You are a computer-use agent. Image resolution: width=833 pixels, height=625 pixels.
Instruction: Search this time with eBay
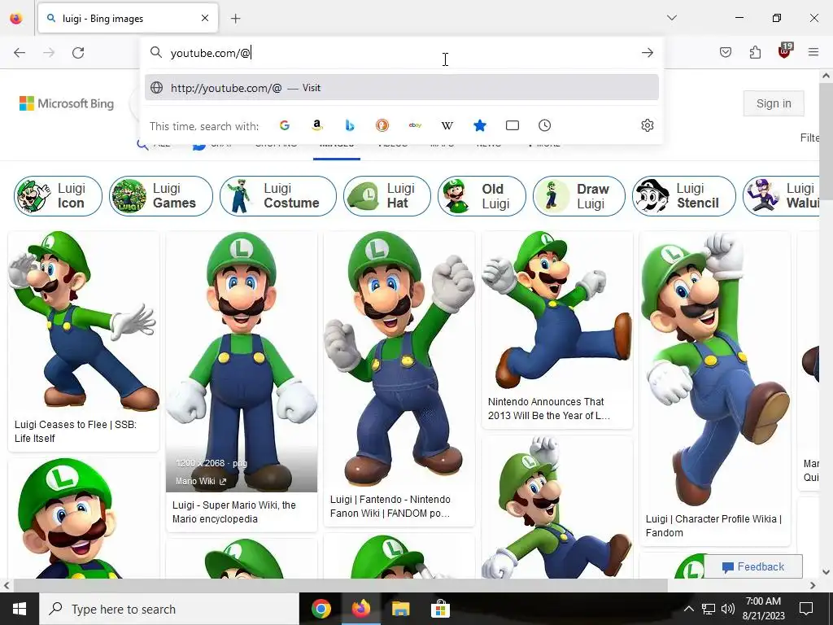point(415,125)
